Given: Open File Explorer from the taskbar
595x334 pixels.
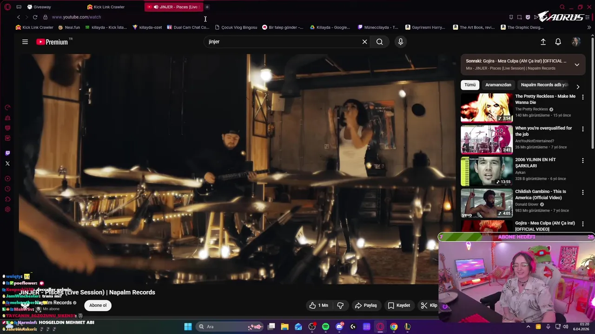Looking at the screenshot, I should [285, 327].
